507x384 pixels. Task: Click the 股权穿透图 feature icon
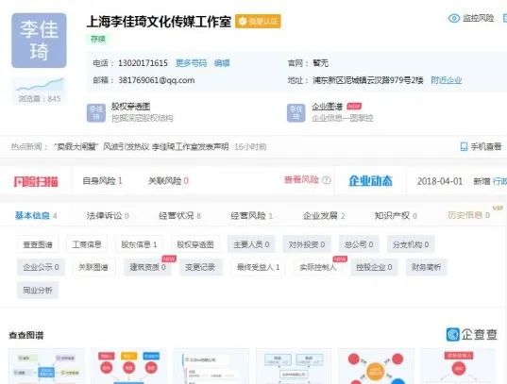tap(96, 112)
